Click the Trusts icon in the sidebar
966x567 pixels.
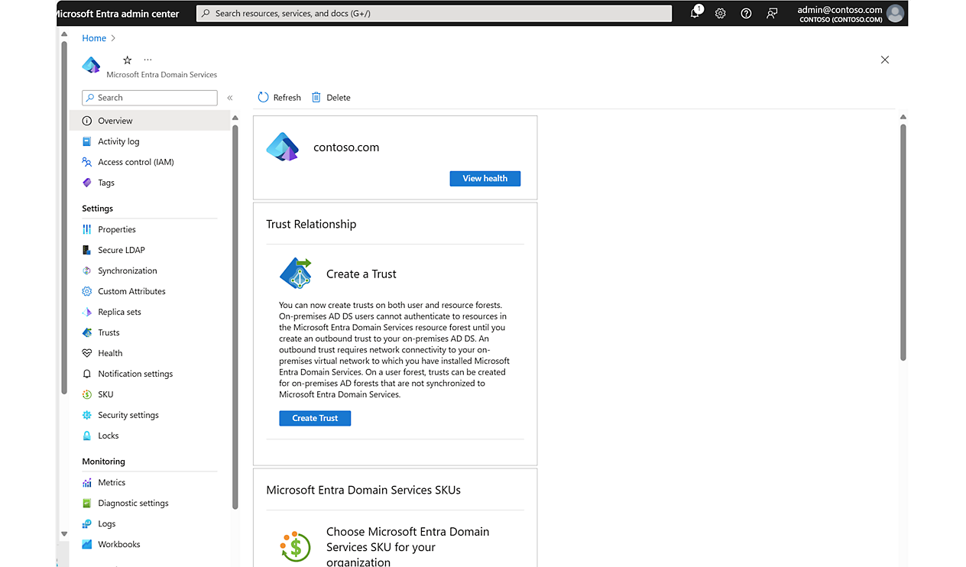(87, 332)
